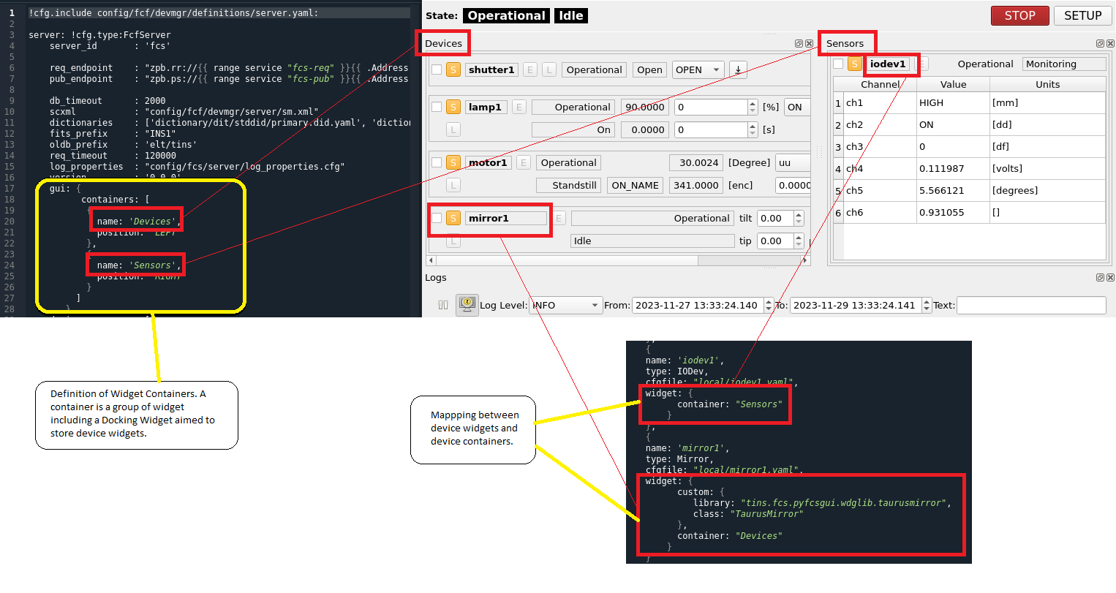
Task: Open the motor1 uu unit dropdown
Action: point(793,163)
